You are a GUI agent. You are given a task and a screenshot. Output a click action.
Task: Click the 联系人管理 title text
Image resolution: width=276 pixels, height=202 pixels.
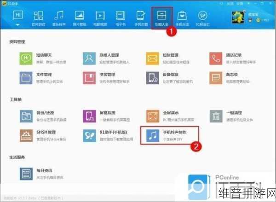[109, 55]
